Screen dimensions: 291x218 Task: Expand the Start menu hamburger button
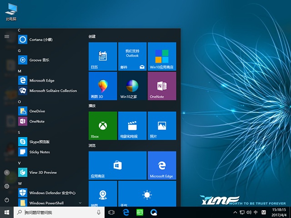click(7, 36)
